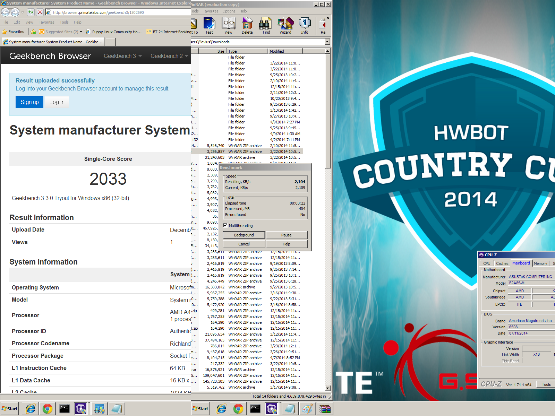Viewport: 555px width, 416px height.
Task: Click Help button in Benchmark dialog
Action: coord(286,244)
